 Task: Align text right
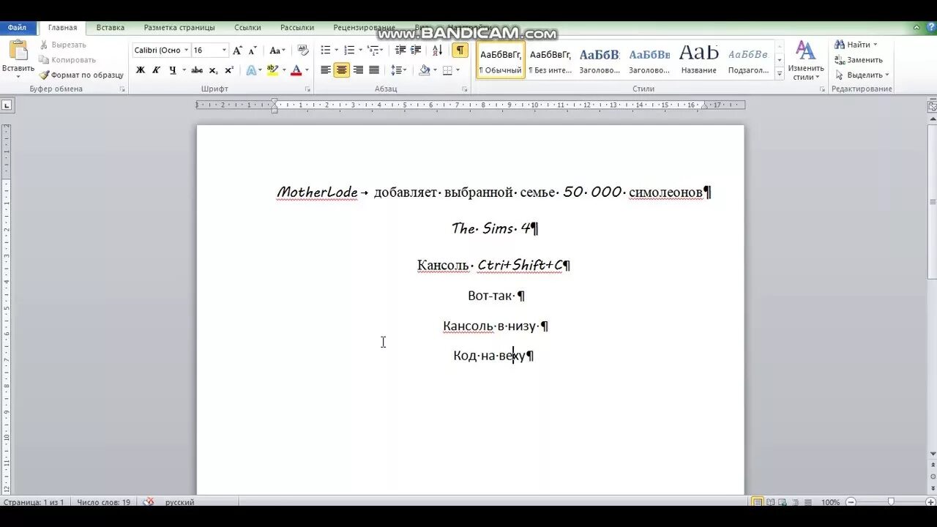(x=358, y=70)
